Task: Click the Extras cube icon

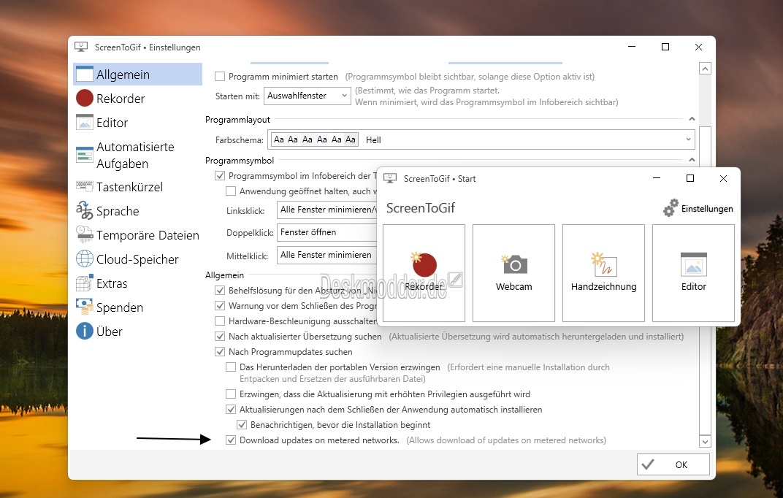Action: (x=85, y=283)
